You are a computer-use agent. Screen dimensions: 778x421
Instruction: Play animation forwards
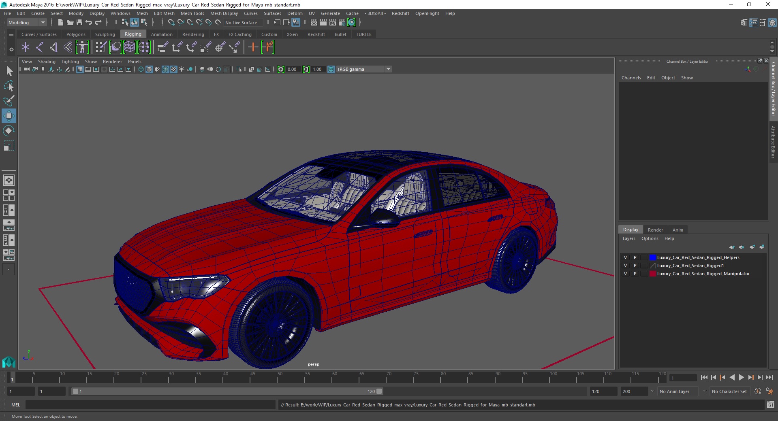pos(742,377)
